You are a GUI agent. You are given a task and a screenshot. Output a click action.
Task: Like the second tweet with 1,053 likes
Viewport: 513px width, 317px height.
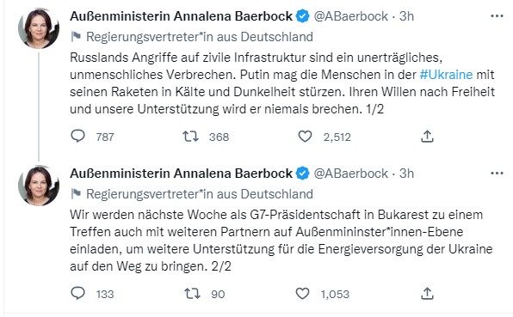(x=302, y=294)
